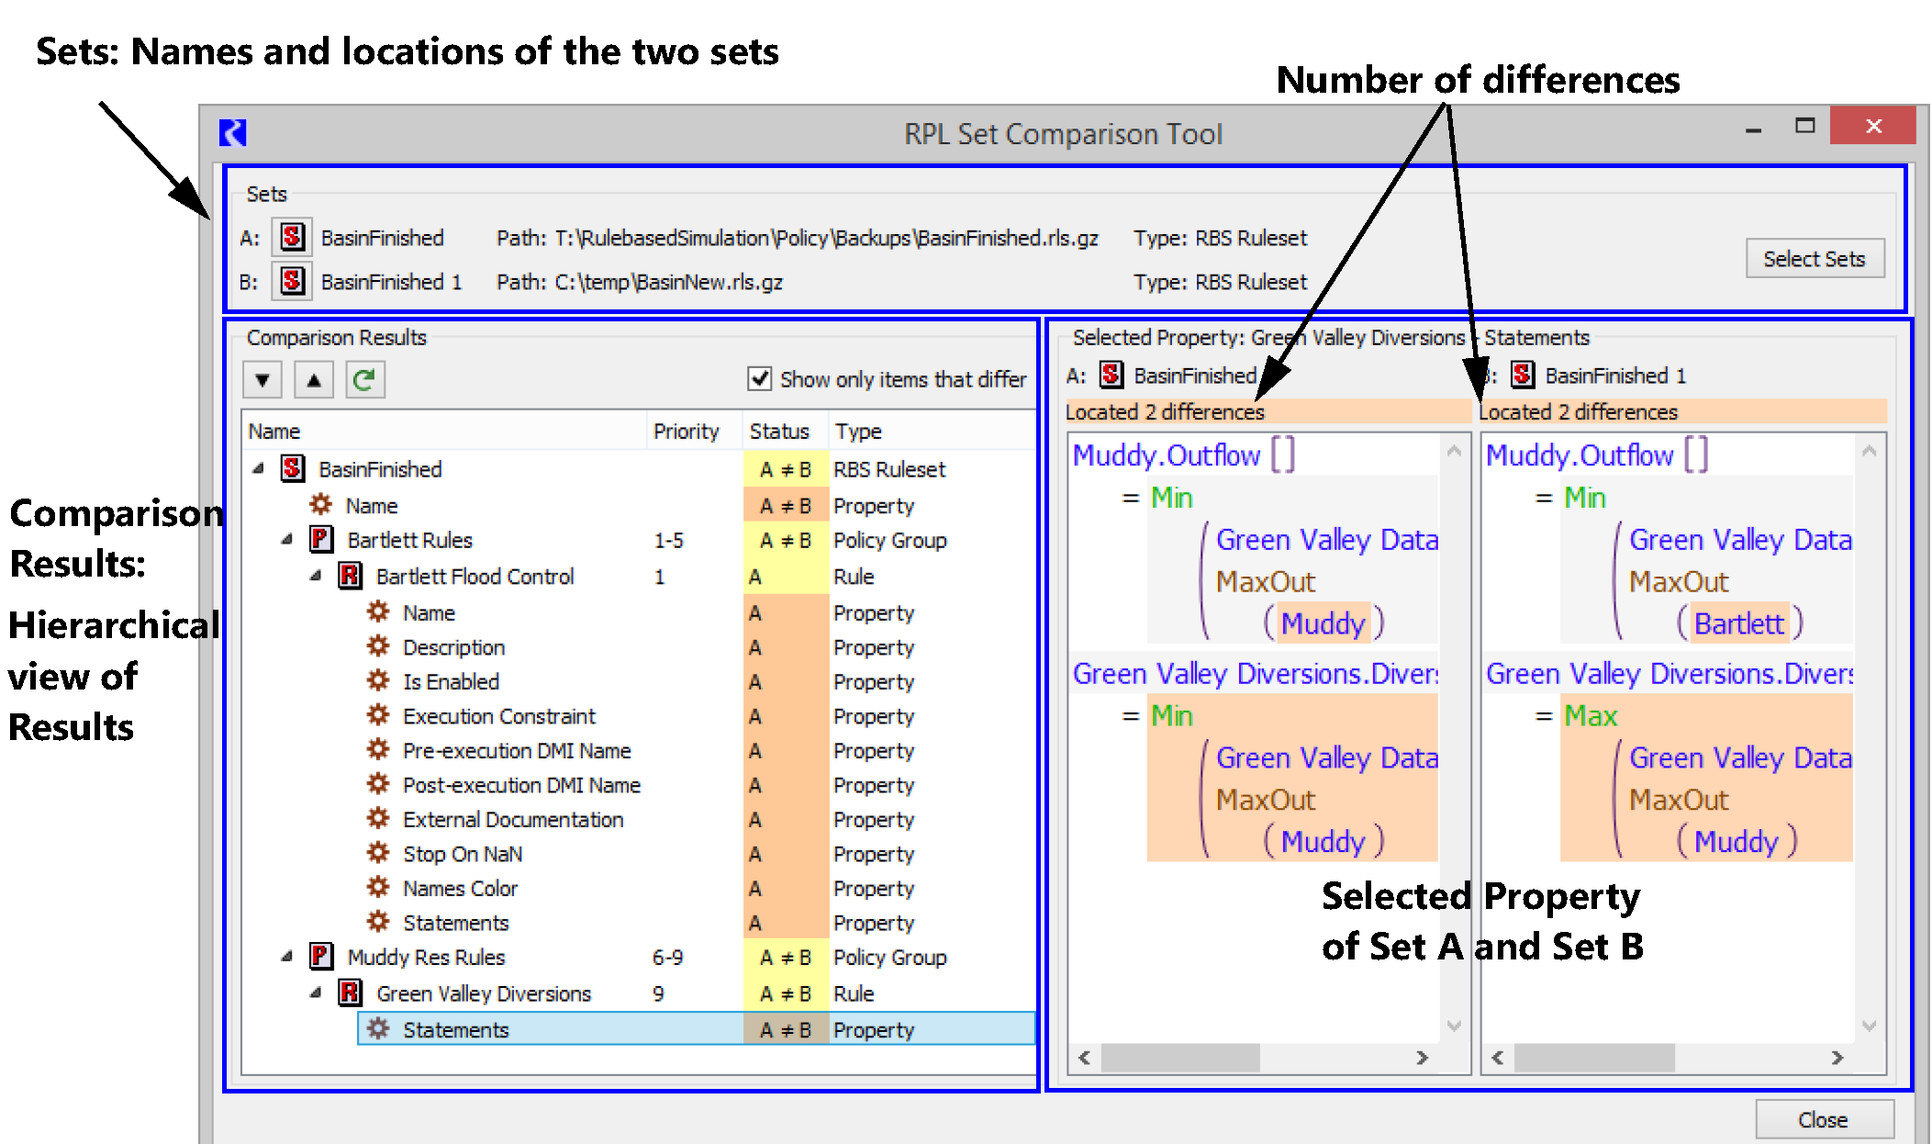The image size is (1932, 1144).
Task: Click the Select Sets button
Action: (1815, 259)
